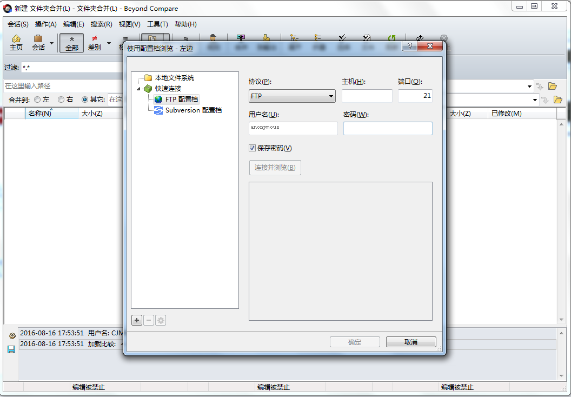This screenshot has width=571, height=397.
Task: Browse for the right-side folder with folder icon
Action: point(553,87)
